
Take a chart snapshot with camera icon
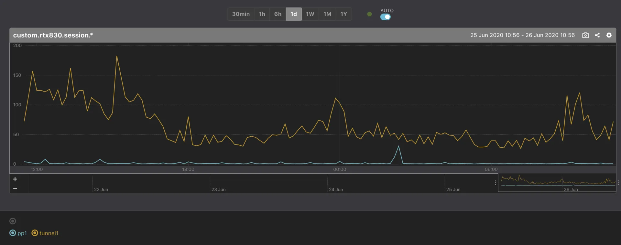point(585,35)
